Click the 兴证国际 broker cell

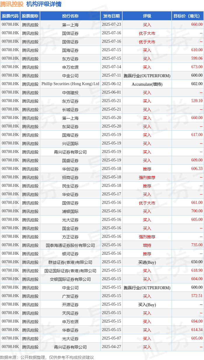click(x=70, y=144)
